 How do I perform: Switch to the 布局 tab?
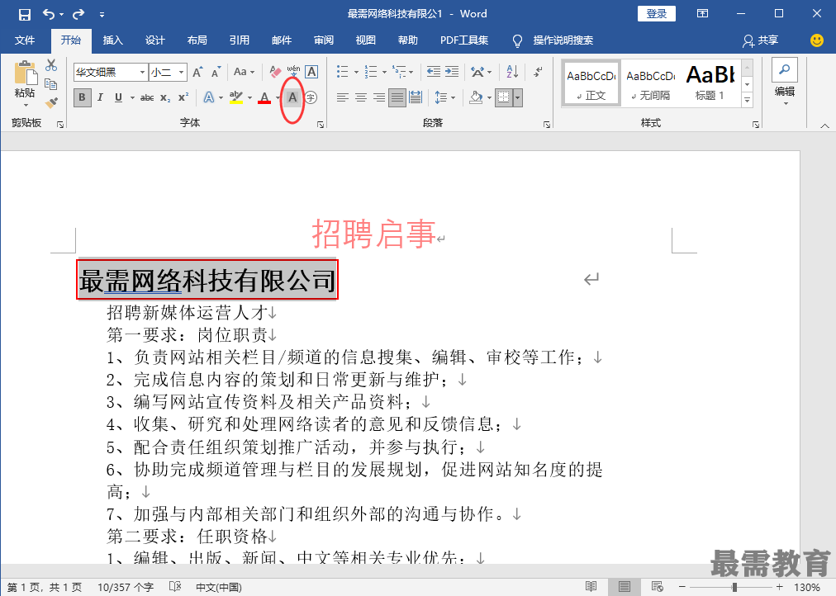197,40
